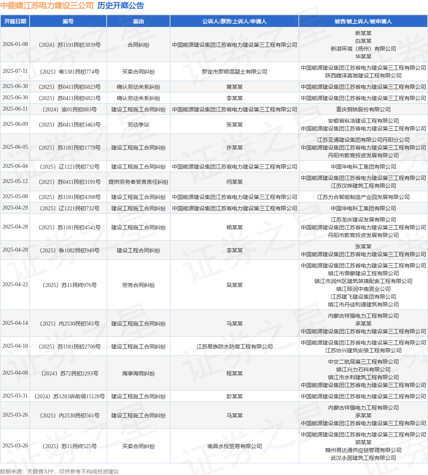Screen dimensions: 428x475
Task: Click plaintiff 许某某
Action: point(235,148)
